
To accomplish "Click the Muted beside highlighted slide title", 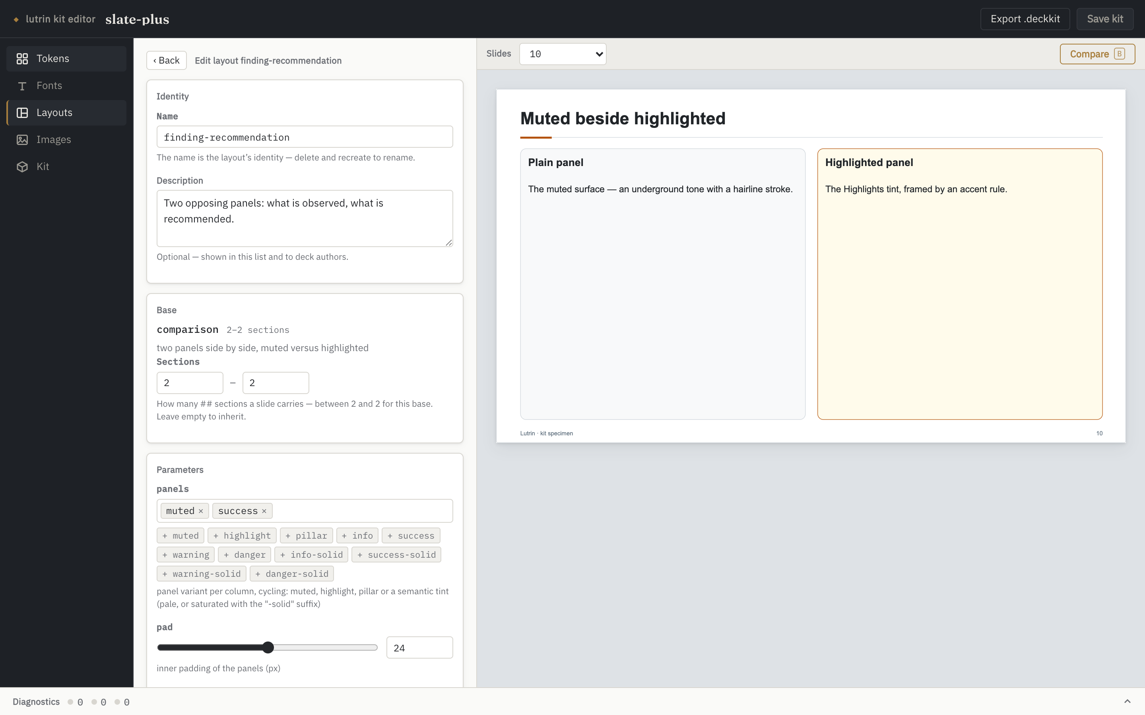I will pyautogui.click(x=623, y=118).
